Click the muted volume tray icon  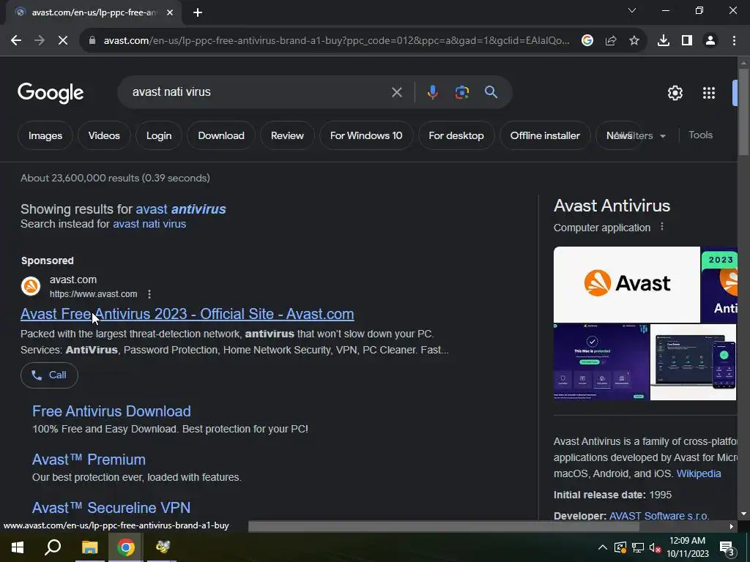(655, 547)
